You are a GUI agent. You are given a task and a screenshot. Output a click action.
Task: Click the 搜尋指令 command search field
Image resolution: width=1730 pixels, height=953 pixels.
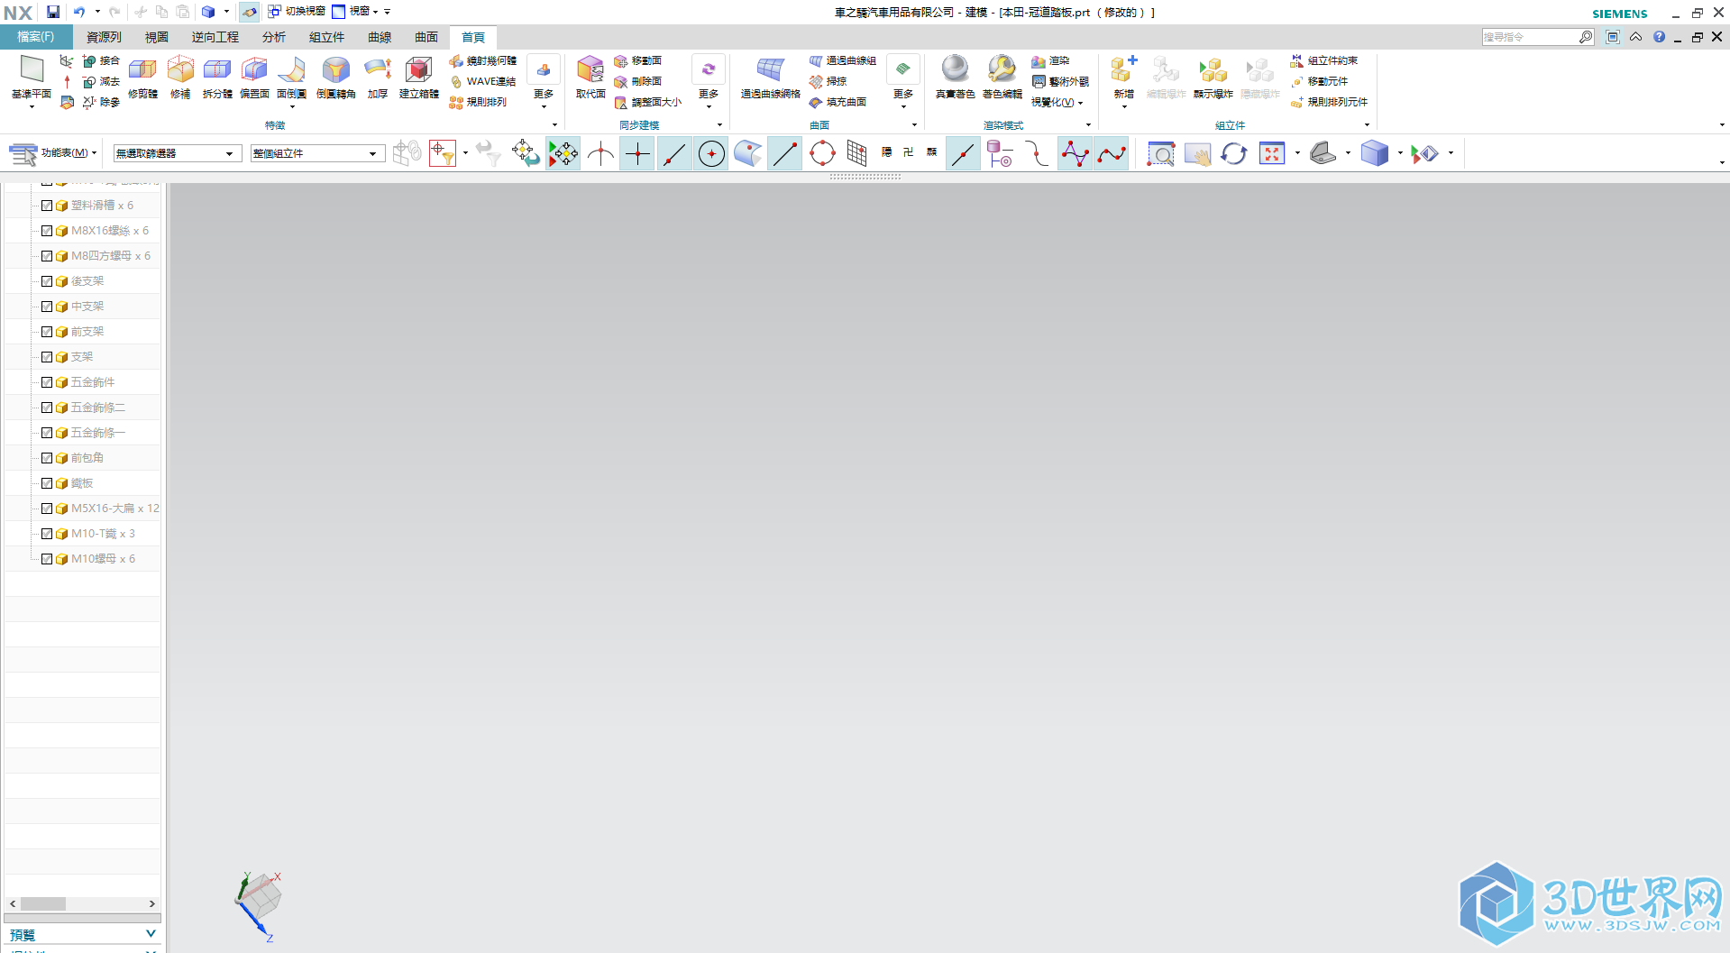(1530, 37)
